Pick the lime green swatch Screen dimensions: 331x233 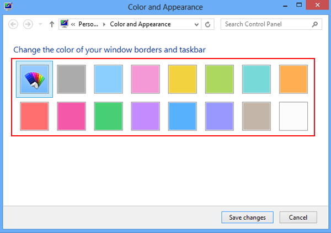[x=220, y=79]
